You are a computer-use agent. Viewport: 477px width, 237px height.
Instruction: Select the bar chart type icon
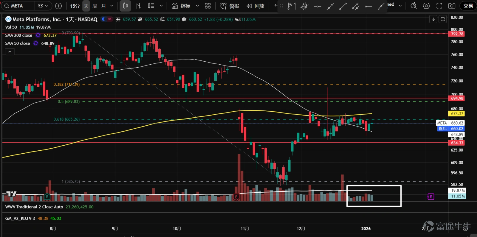(138, 6)
